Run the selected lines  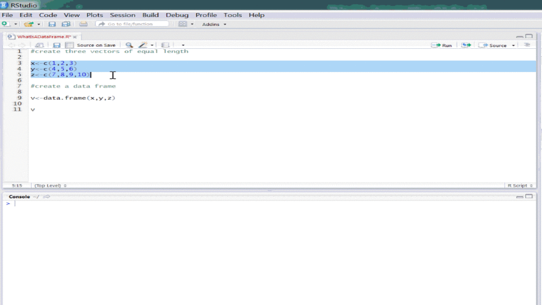pos(441,46)
